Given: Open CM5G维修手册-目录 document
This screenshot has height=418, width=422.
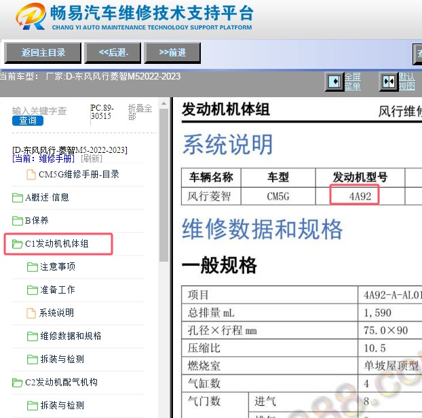Looking at the screenshot, I should [79, 175].
